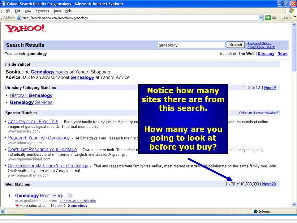Click the address bar URL field
297x223 pixels.
tap(140, 18)
